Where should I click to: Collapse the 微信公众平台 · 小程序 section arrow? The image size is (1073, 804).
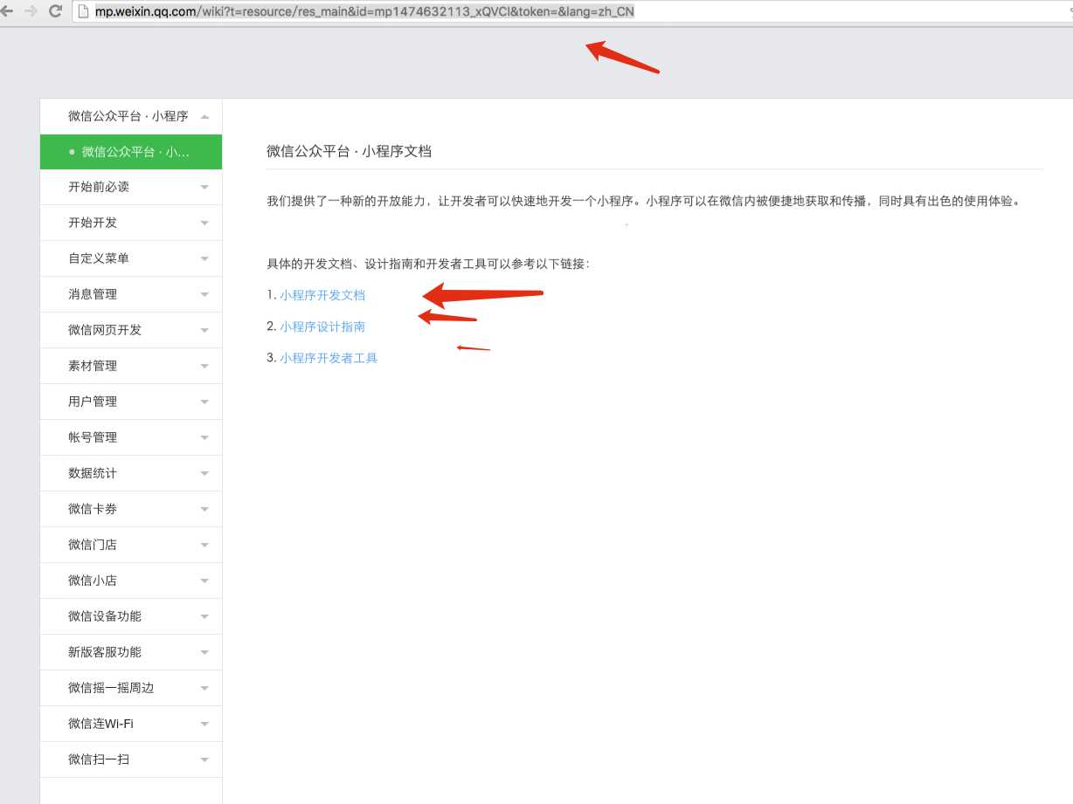click(204, 116)
